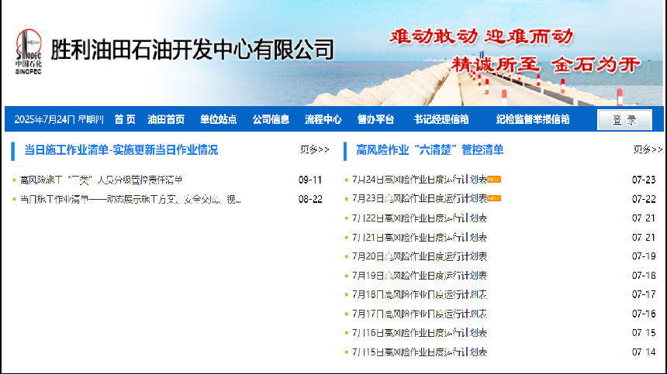Open 公司信息 menu item
This screenshot has width=667, height=374.
[x=271, y=119]
